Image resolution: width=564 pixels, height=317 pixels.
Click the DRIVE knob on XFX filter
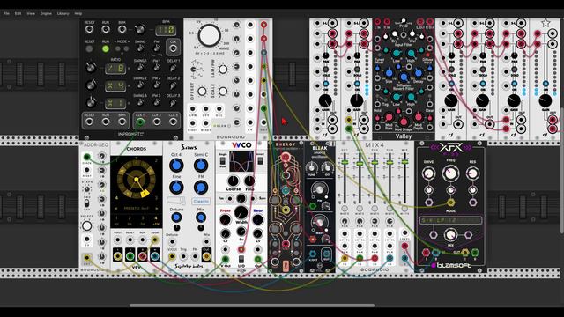[x=428, y=173]
